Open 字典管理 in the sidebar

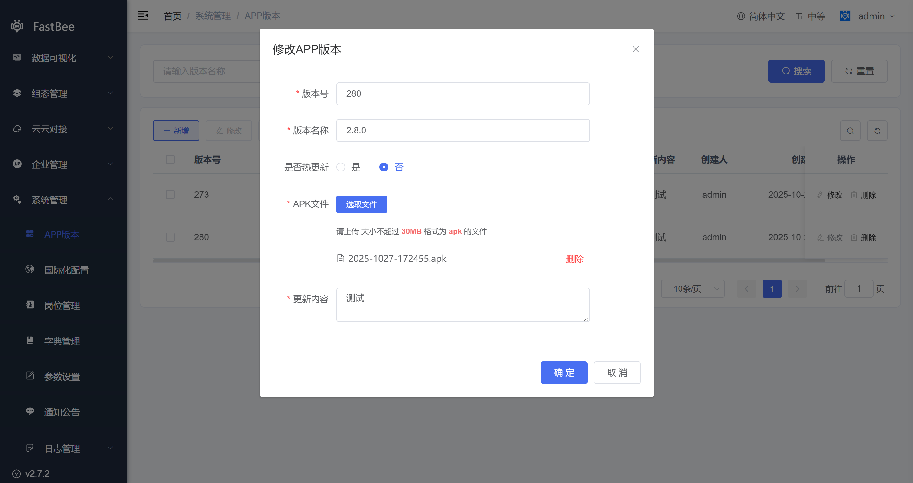(62, 341)
